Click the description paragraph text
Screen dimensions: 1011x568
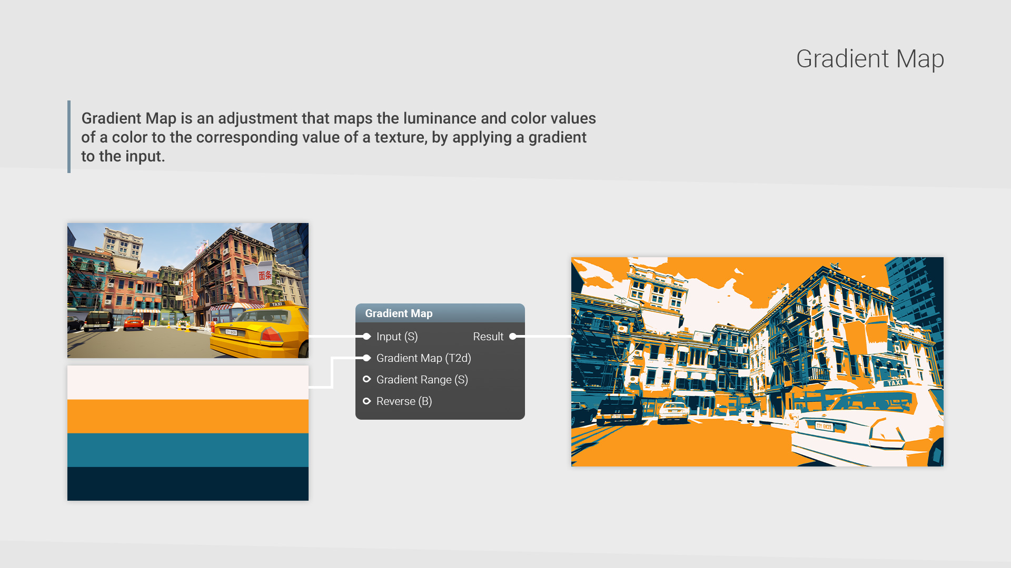tap(338, 137)
